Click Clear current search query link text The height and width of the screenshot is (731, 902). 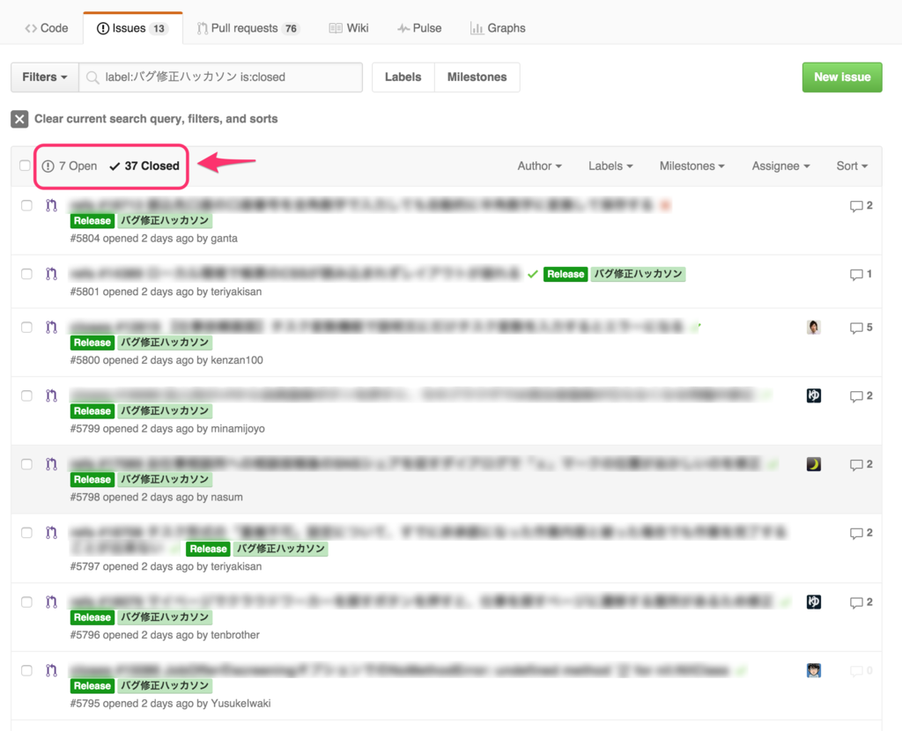tap(156, 119)
